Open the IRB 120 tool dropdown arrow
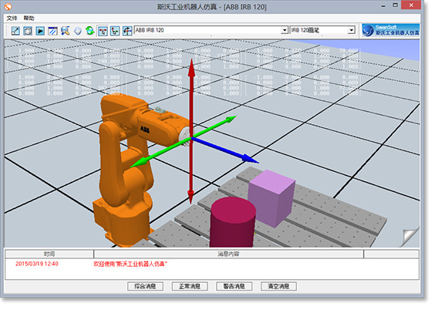 (352, 30)
